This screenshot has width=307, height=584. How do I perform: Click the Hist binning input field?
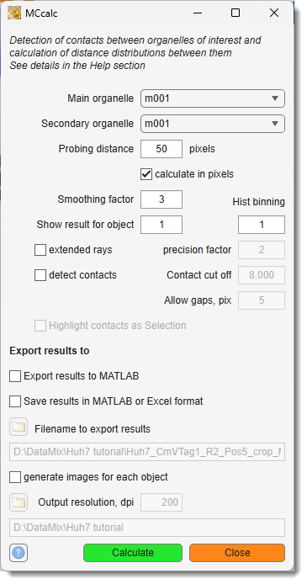(x=262, y=225)
